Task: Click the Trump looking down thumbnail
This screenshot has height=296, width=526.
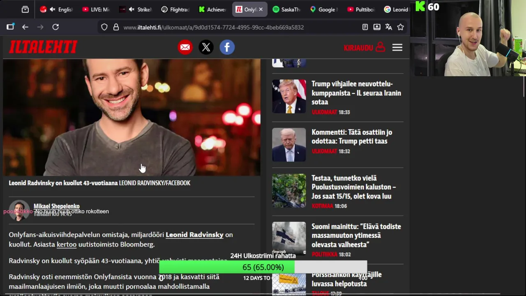Action: (x=289, y=145)
